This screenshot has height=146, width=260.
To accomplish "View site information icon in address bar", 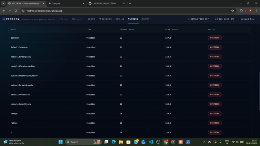I will pos(23,11).
